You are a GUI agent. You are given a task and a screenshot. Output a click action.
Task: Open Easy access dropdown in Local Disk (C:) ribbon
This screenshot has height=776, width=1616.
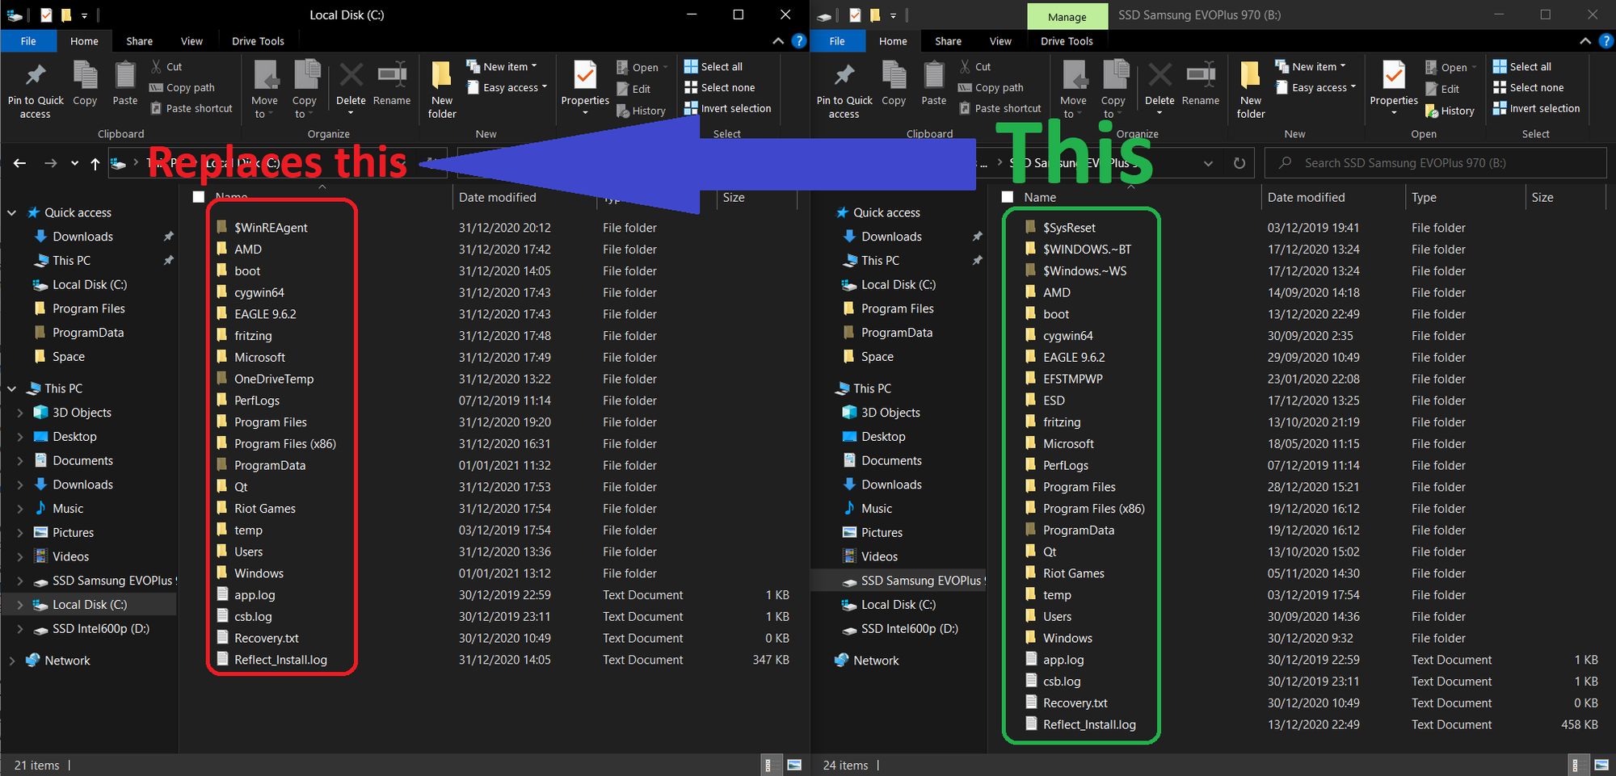tap(507, 87)
